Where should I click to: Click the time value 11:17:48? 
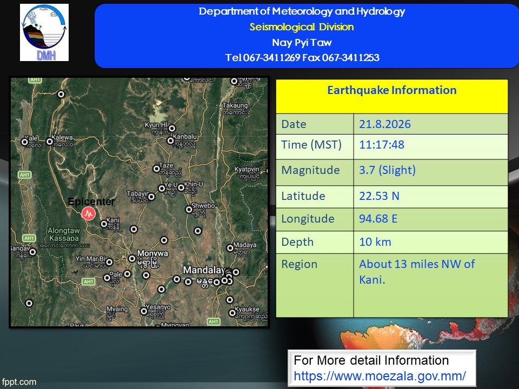pos(382,145)
